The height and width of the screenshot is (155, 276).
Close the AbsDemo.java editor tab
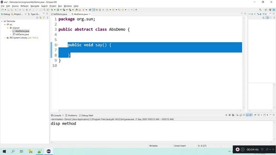90,14
